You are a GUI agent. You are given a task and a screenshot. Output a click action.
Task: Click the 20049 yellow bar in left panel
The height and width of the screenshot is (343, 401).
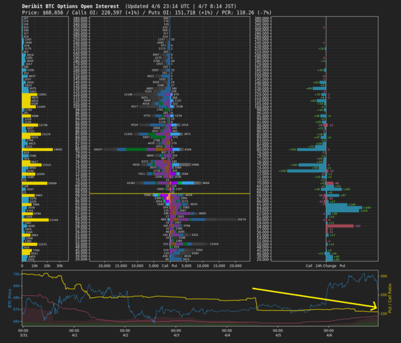35,183
